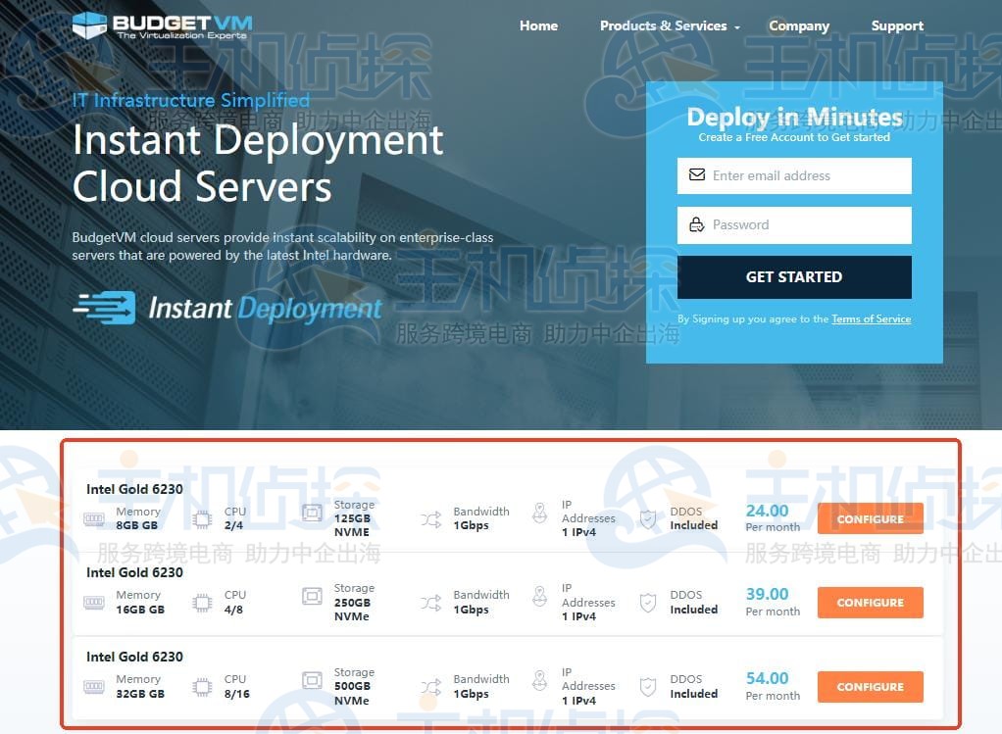Click the bandwidth icon in 24.00 plan row
Viewport: 1002px width, 734px height.
pos(430,519)
